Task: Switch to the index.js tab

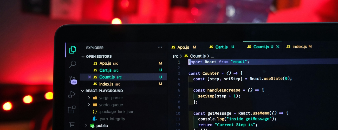Action: (299, 47)
